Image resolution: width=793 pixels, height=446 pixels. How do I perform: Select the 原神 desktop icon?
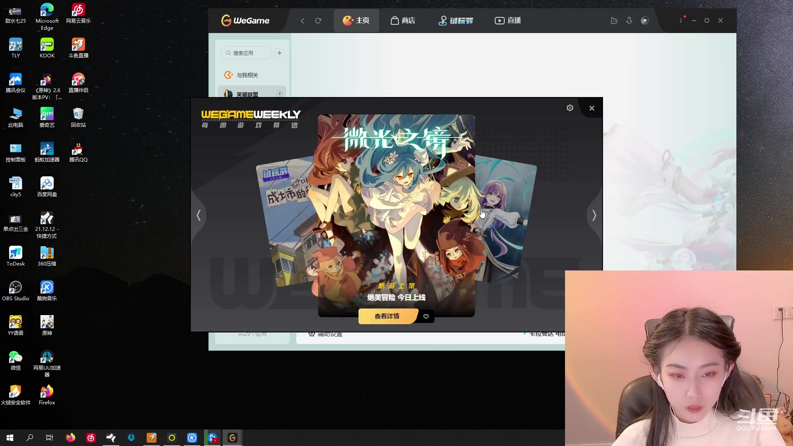(x=47, y=325)
